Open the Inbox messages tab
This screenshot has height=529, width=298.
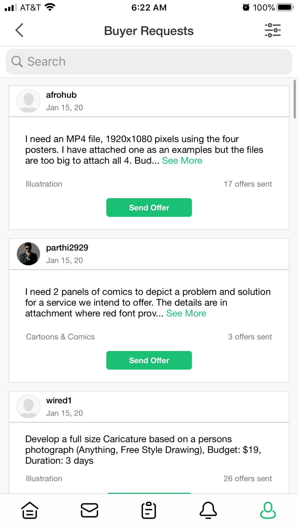pos(89,510)
